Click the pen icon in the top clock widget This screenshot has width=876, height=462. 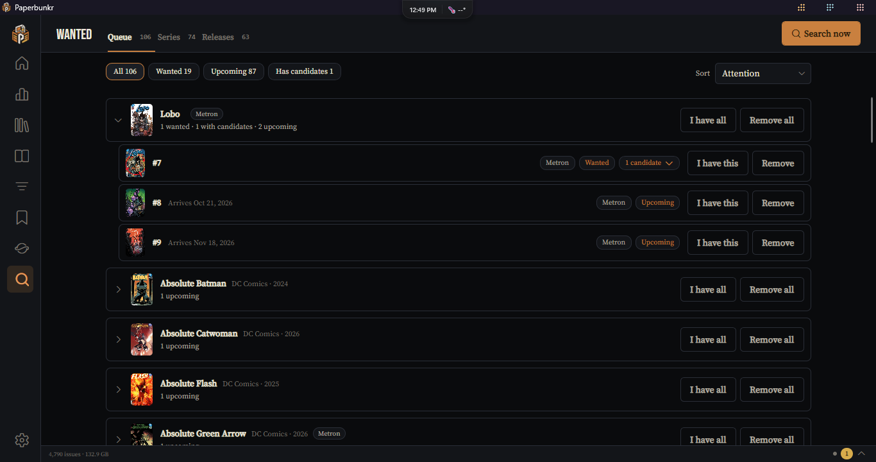(451, 10)
